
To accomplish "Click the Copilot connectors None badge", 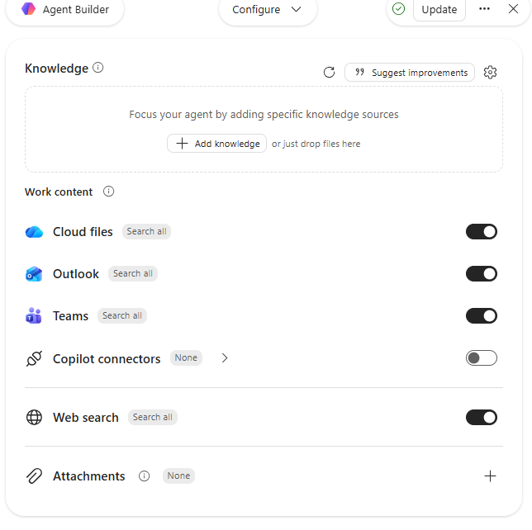I will pyautogui.click(x=186, y=357).
